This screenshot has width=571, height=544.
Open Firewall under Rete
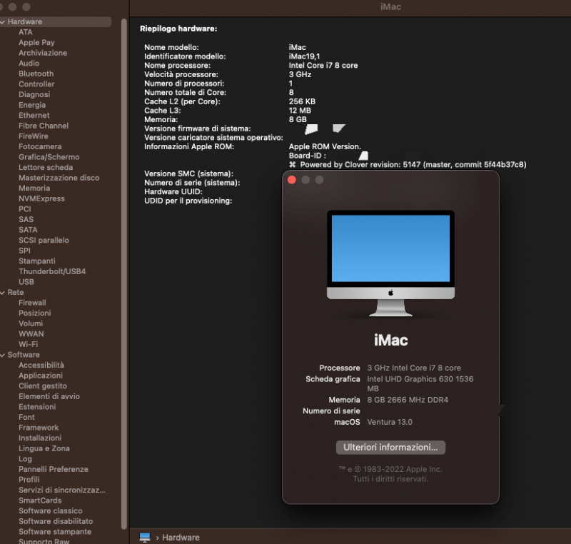tap(32, 303)
